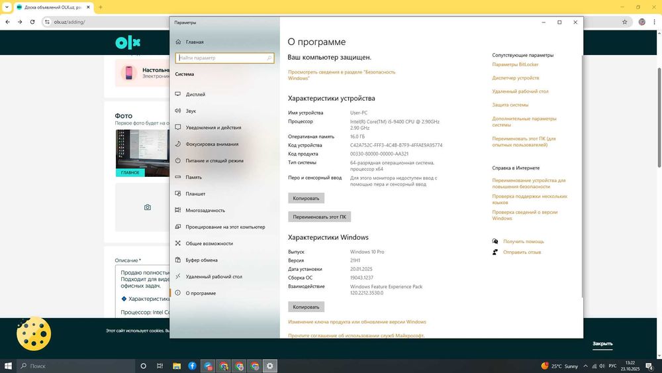Open Уведомления и действия settings
Viewport: 662px width, 373px height.
(208, 127)
